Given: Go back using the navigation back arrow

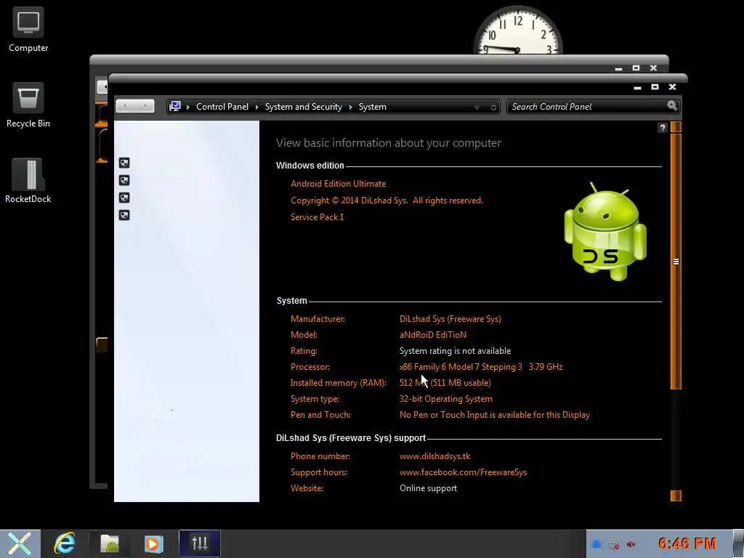Looking at the screenshot, I should [125, 106].
